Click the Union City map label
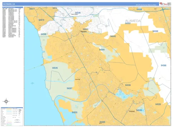172x129 pixels. click(x=77, y=79)
